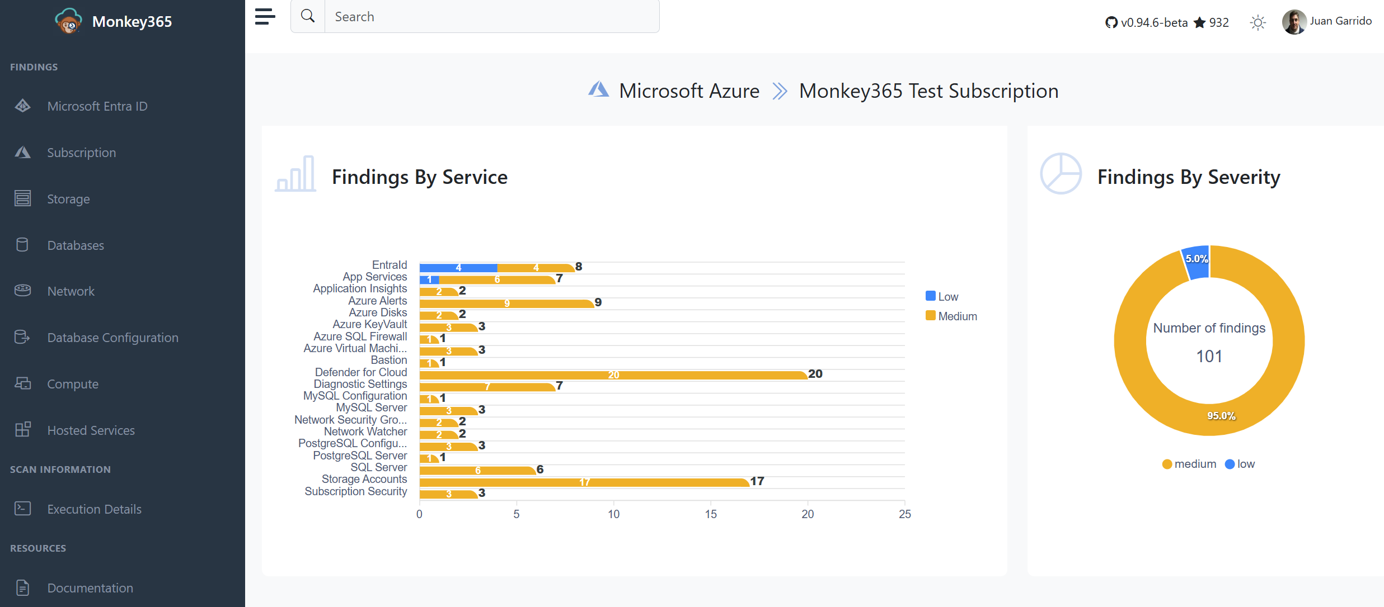Click the Execution Details terminal icon
Image resolution: width=1384 pixels, height=607 pixels.
[22, 509]
